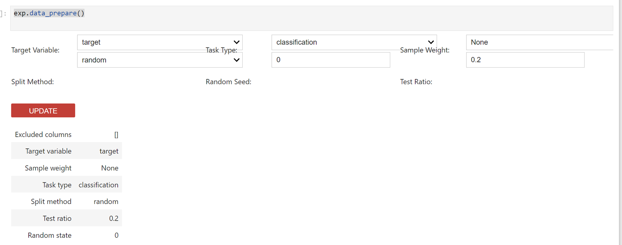Viewport: 622px width, 245px height.
Task: Click the Task type classification summary row
Action: point(66,185)
